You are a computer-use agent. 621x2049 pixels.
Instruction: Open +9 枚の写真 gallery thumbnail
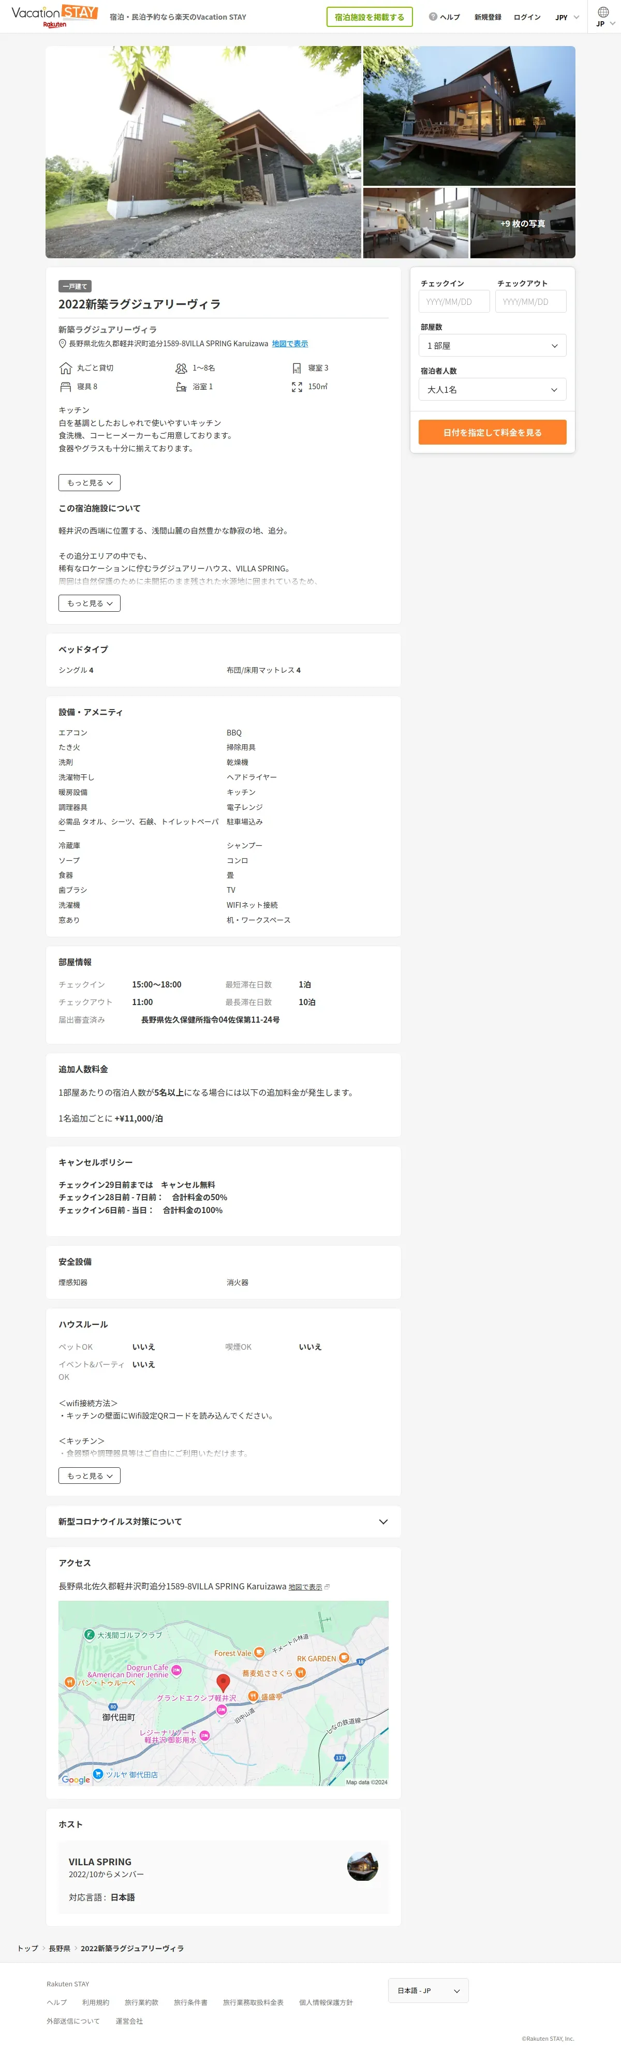[x=522, y=223]
